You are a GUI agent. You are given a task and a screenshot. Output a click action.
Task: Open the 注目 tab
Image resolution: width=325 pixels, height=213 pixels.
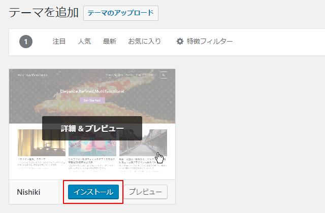pos(59,42)
